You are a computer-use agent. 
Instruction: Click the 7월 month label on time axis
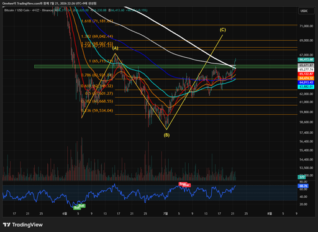(165, 213)
